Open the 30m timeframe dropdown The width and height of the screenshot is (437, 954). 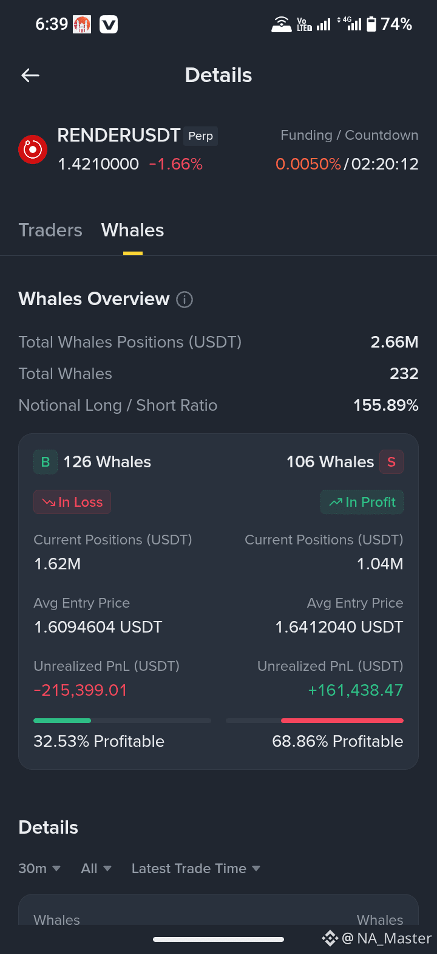[39, 868]
